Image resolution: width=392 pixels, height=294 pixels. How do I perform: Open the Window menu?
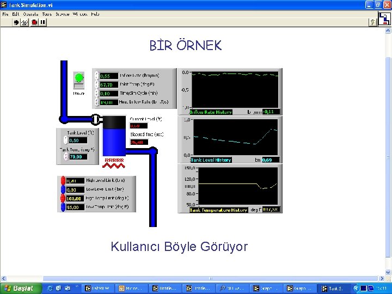click(x=80, y=14)
